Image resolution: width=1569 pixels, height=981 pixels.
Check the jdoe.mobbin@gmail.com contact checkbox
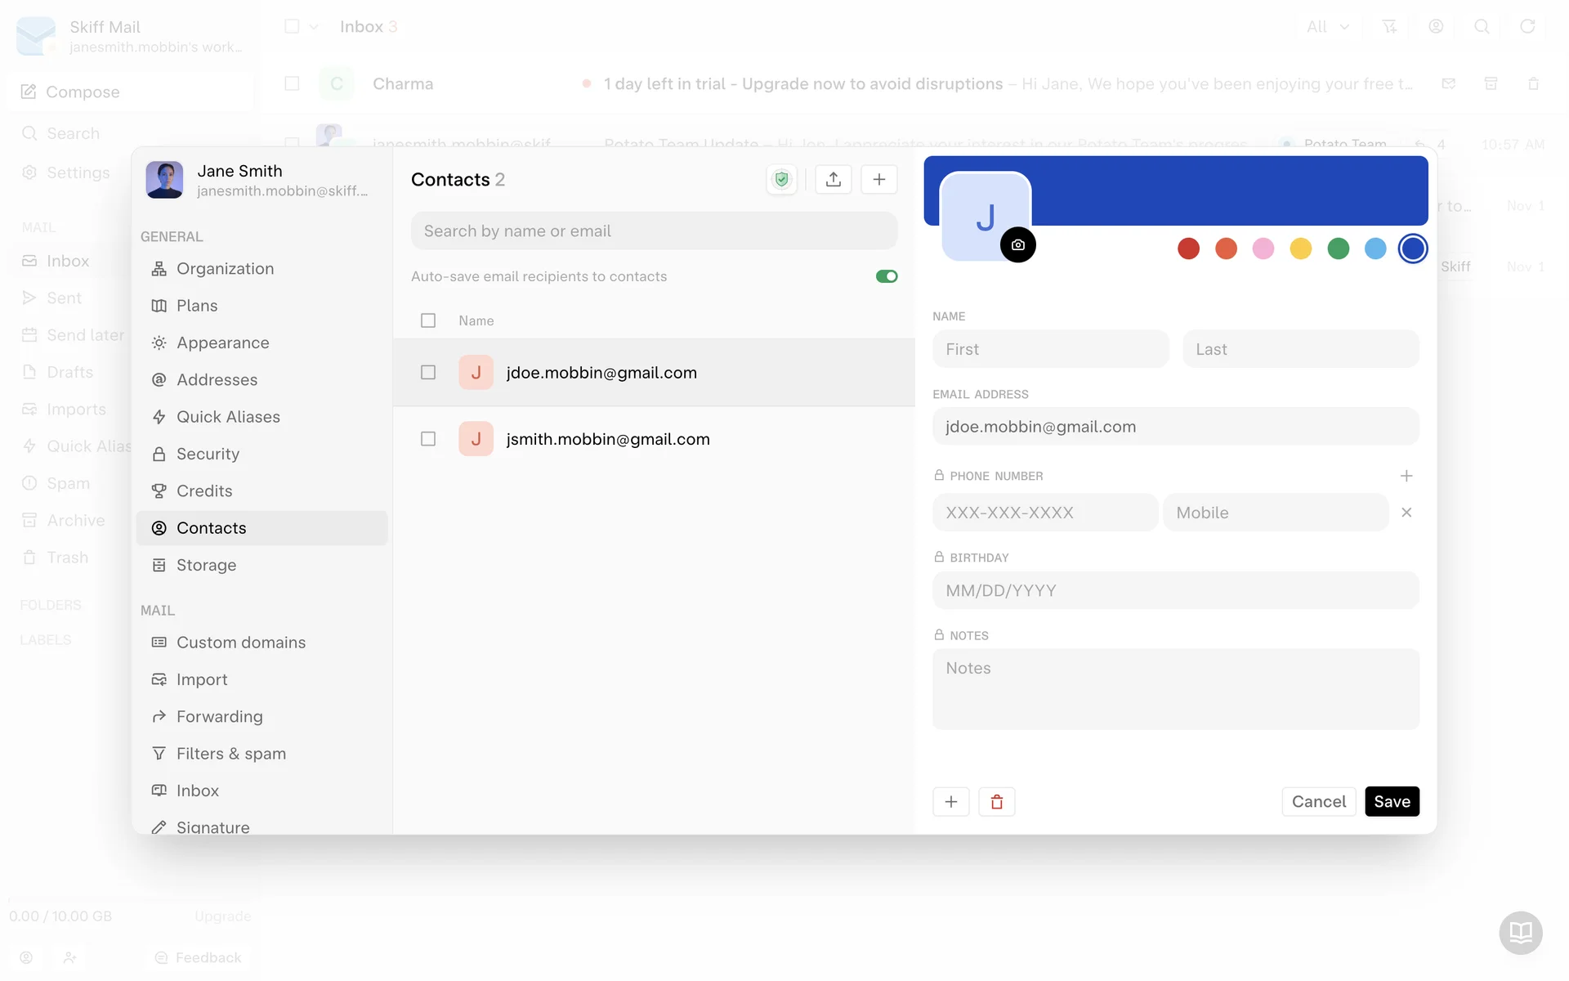tap(428, 373)
